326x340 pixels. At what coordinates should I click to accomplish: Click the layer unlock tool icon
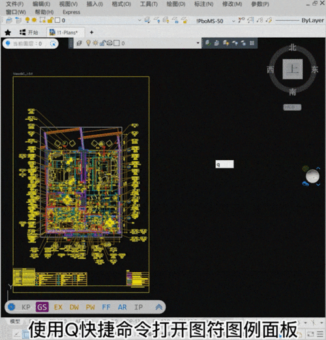(185, 20)
